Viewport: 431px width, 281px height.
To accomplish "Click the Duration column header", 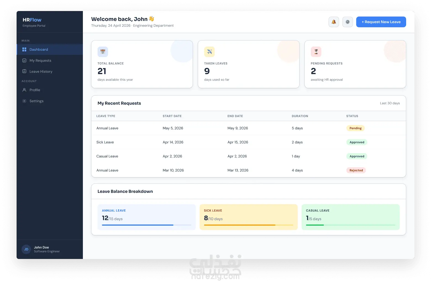I will pyautogui.click(x=300, y=116).
